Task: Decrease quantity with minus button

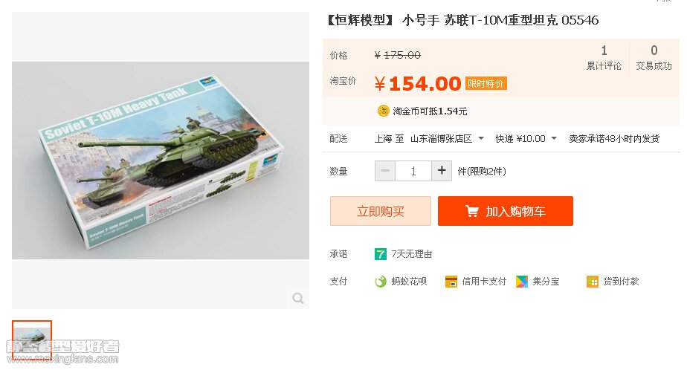Action: pos(385,171)
